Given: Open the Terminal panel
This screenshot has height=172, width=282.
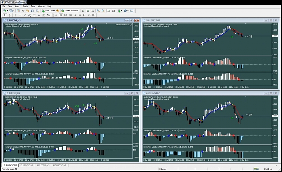Looking at the screenshot, I should point(32,11).
